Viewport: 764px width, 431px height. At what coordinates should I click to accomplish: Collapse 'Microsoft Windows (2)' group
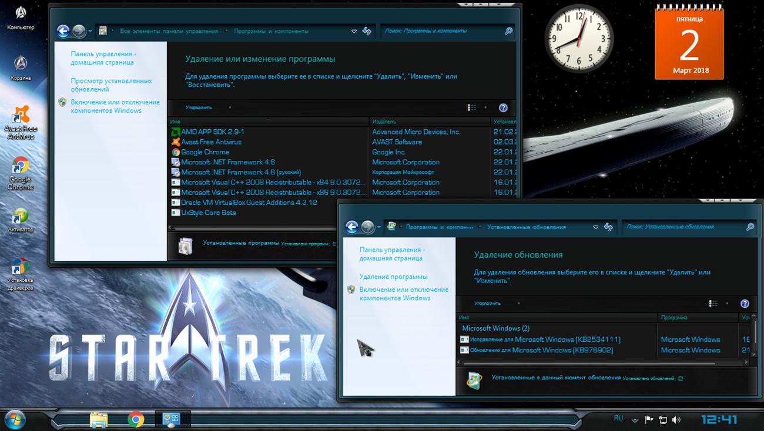(495, 328)
